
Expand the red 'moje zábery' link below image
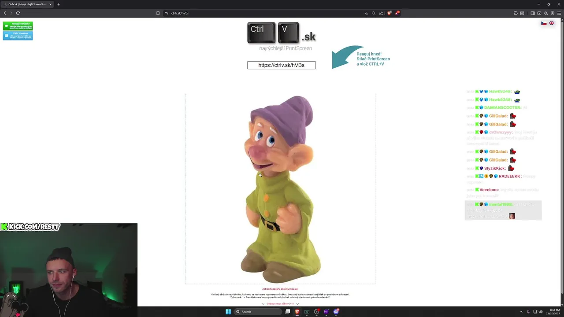pos(280,304)
